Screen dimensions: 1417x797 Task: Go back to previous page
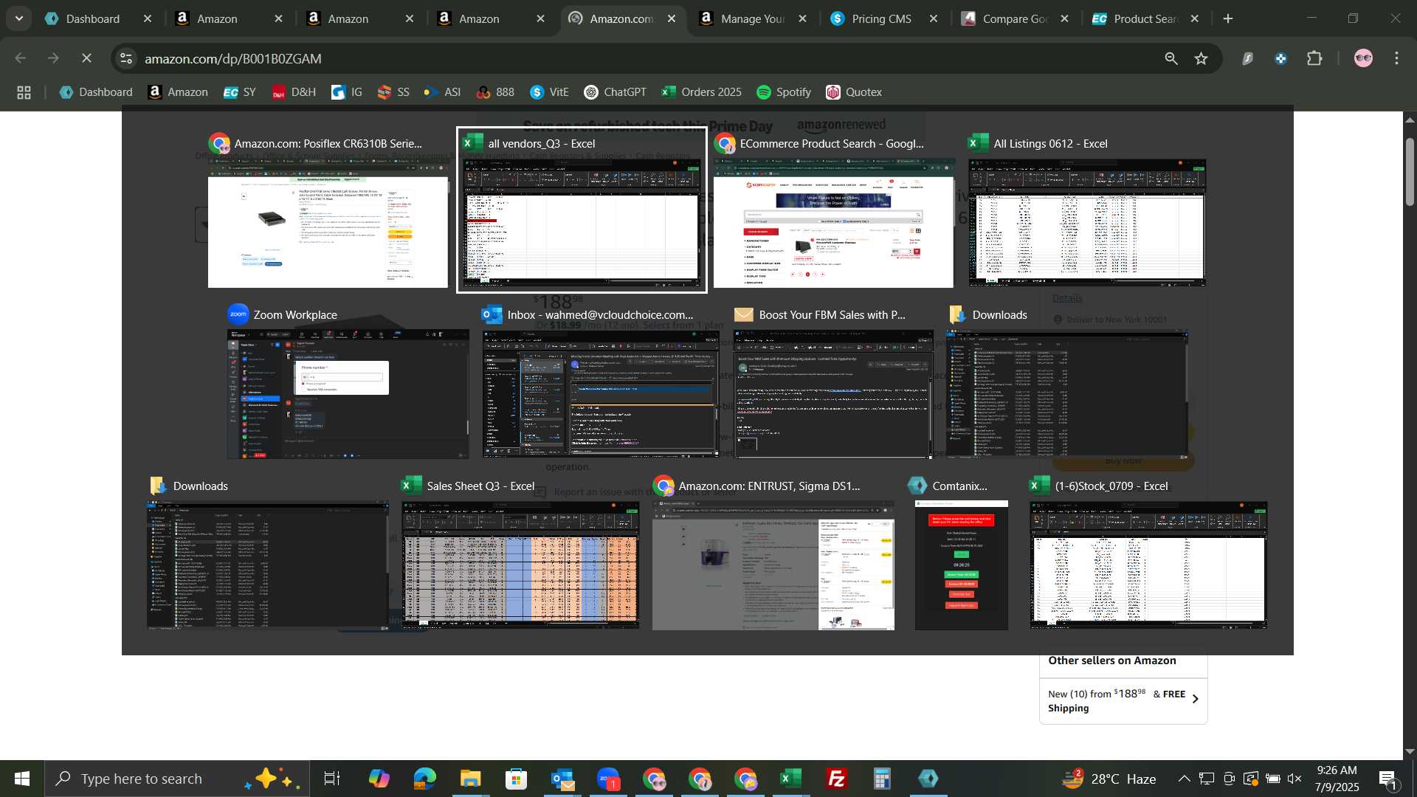pos(21,58)
